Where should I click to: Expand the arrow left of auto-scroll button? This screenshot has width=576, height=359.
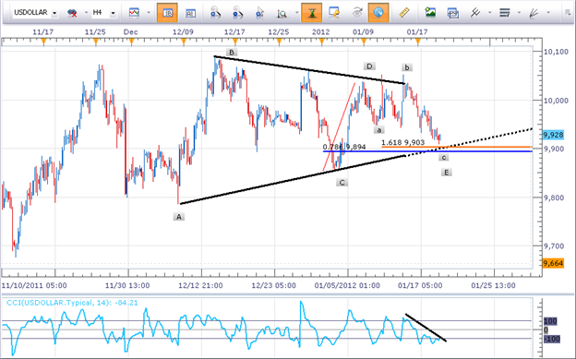pyautogui.click(x=296, y=13)
